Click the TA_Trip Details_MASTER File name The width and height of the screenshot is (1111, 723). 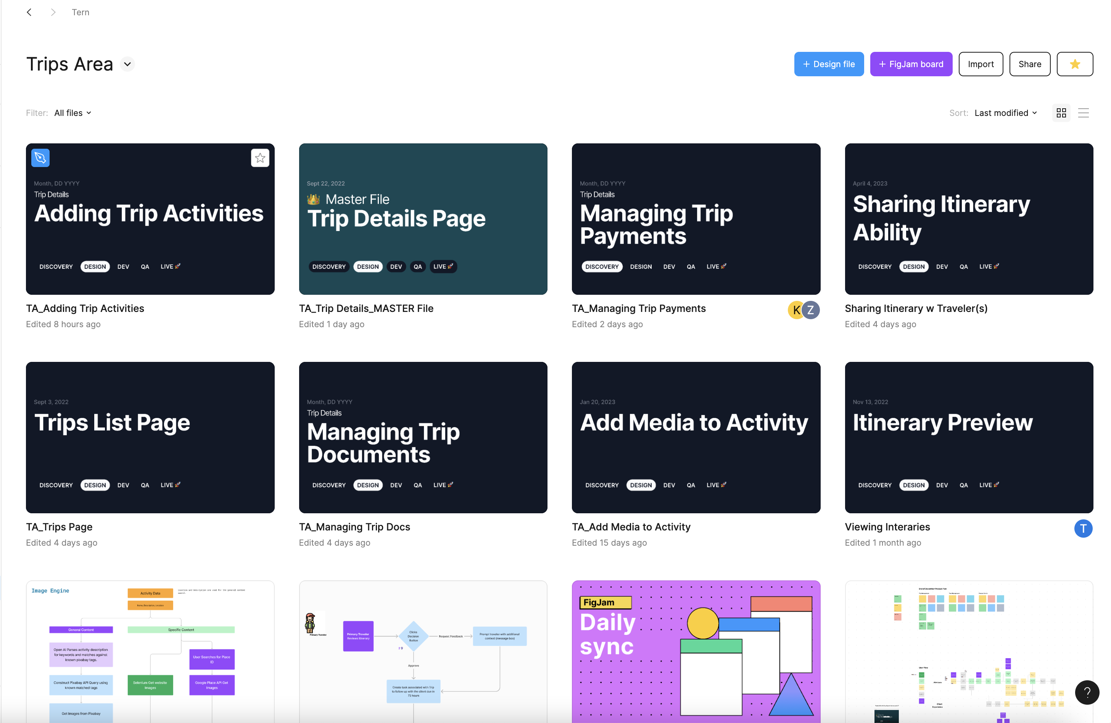click(366, 308)
